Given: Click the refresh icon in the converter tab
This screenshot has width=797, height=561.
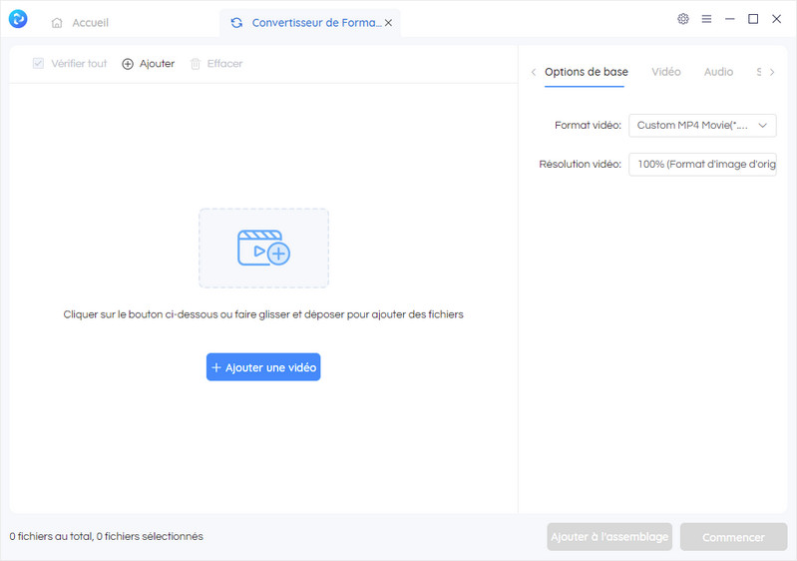Looking at the screenshot, I should pyautogui.click(x=236, y=23).
